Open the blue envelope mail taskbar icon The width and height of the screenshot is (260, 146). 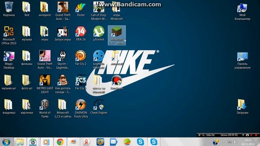(x=114, y=142)
